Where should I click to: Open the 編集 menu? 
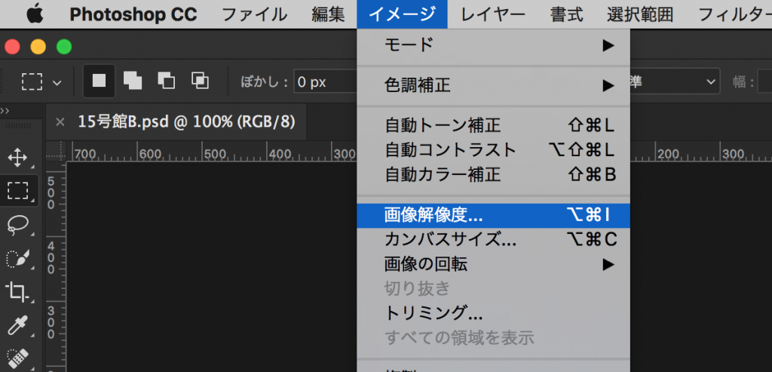point(329,14)
